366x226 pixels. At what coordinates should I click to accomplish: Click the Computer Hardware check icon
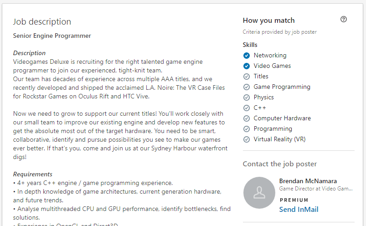[247, 118]
